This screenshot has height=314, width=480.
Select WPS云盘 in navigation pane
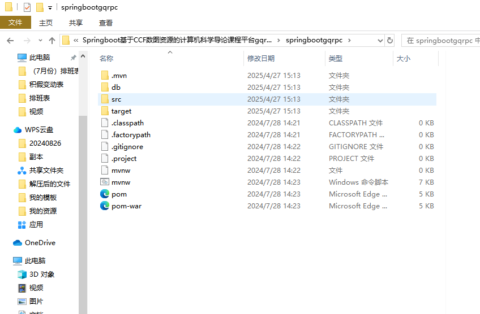click(33, 130)
